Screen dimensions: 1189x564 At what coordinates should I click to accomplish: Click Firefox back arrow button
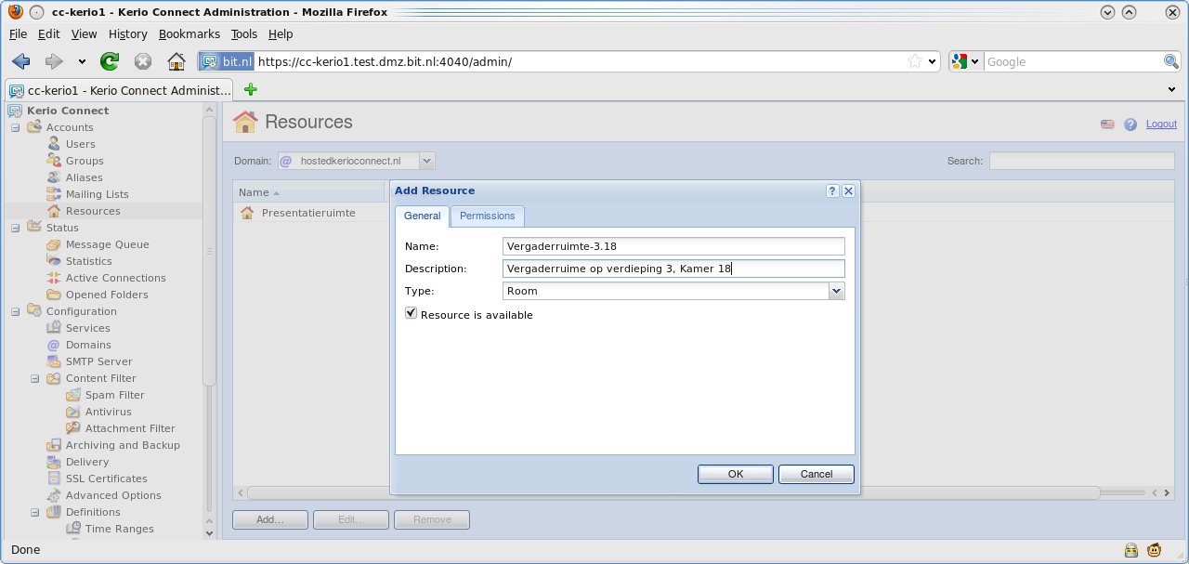pyautogui.click(x=21, y=61)
